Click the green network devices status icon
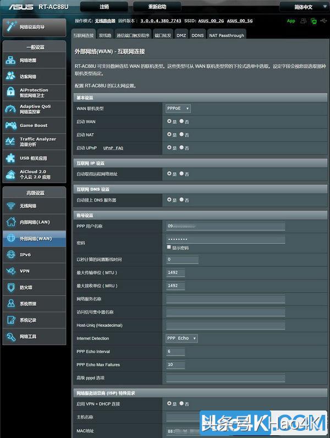This screenshot has width=330, height=438. tap(314, 21)
